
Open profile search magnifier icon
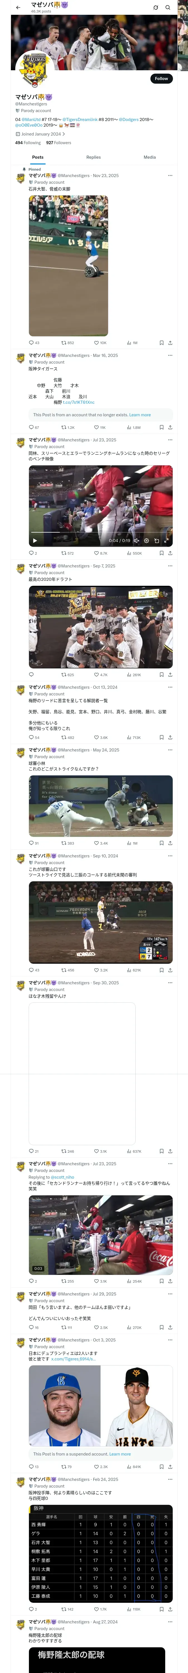point(168,7)
